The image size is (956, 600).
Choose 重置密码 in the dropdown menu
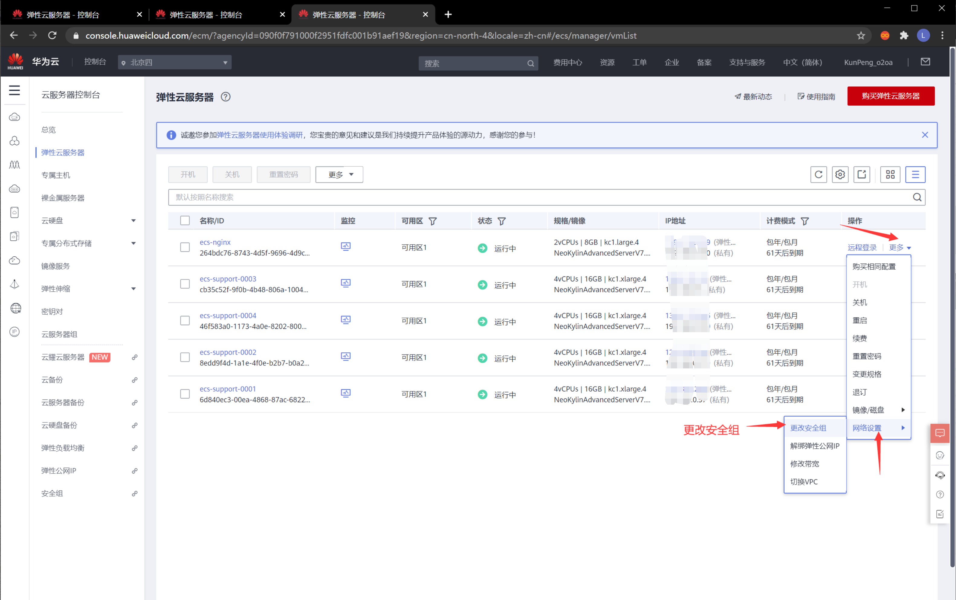click(x=878, y=356)
